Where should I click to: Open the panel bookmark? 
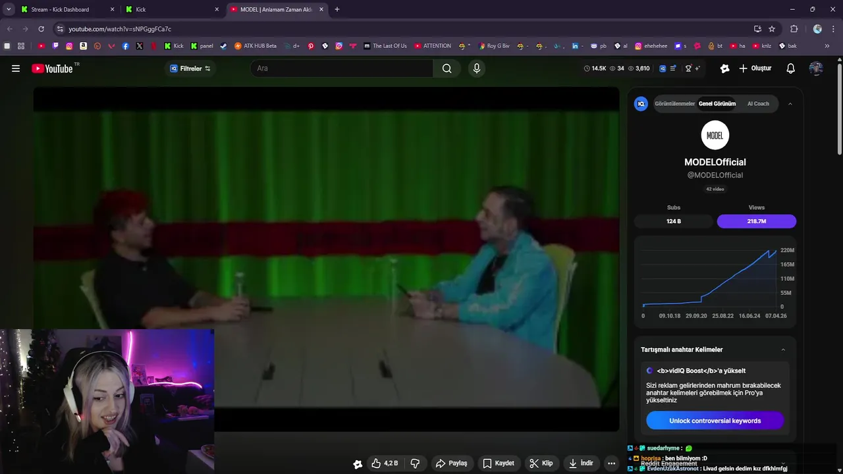pos(202,46)
